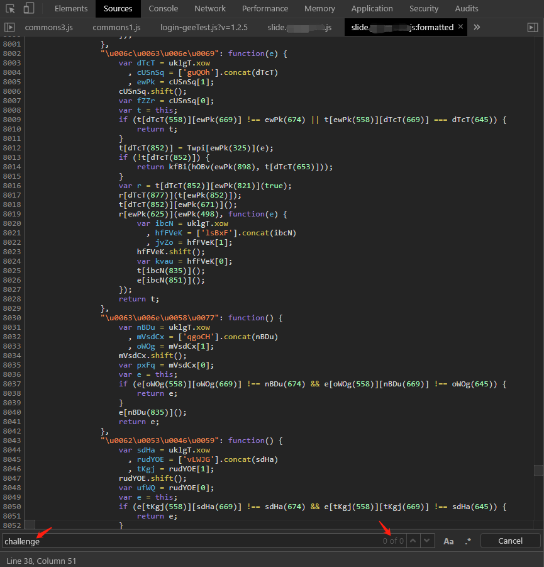The image size is (544, 567).
Task: Click the 'vLWJG' string literal
Action: 199,459
